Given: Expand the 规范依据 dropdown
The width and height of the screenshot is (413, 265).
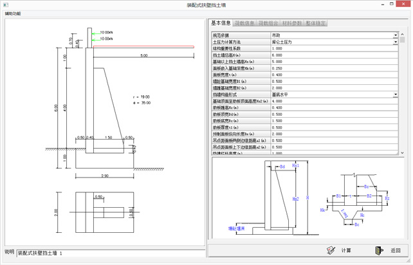Looking at the screenshot, I should tap(396, 35).
